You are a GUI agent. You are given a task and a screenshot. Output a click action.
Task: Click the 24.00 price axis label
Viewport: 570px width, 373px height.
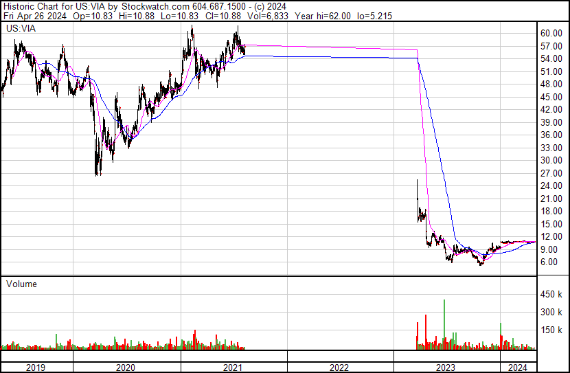coord(551,185)
